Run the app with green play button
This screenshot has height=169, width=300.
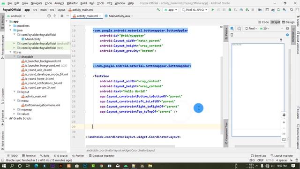(212, 9)
